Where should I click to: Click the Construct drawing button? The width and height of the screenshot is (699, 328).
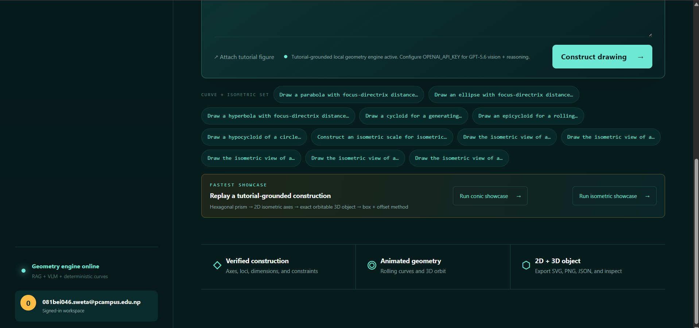pyautogui.click(x=602, y=57)
